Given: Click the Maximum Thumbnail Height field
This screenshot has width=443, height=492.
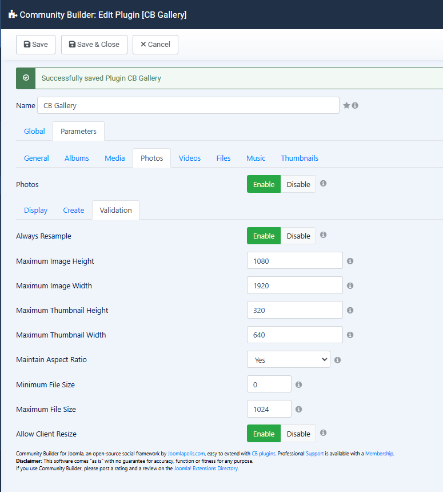Looking at the screenshot, I should click(295, 310).
